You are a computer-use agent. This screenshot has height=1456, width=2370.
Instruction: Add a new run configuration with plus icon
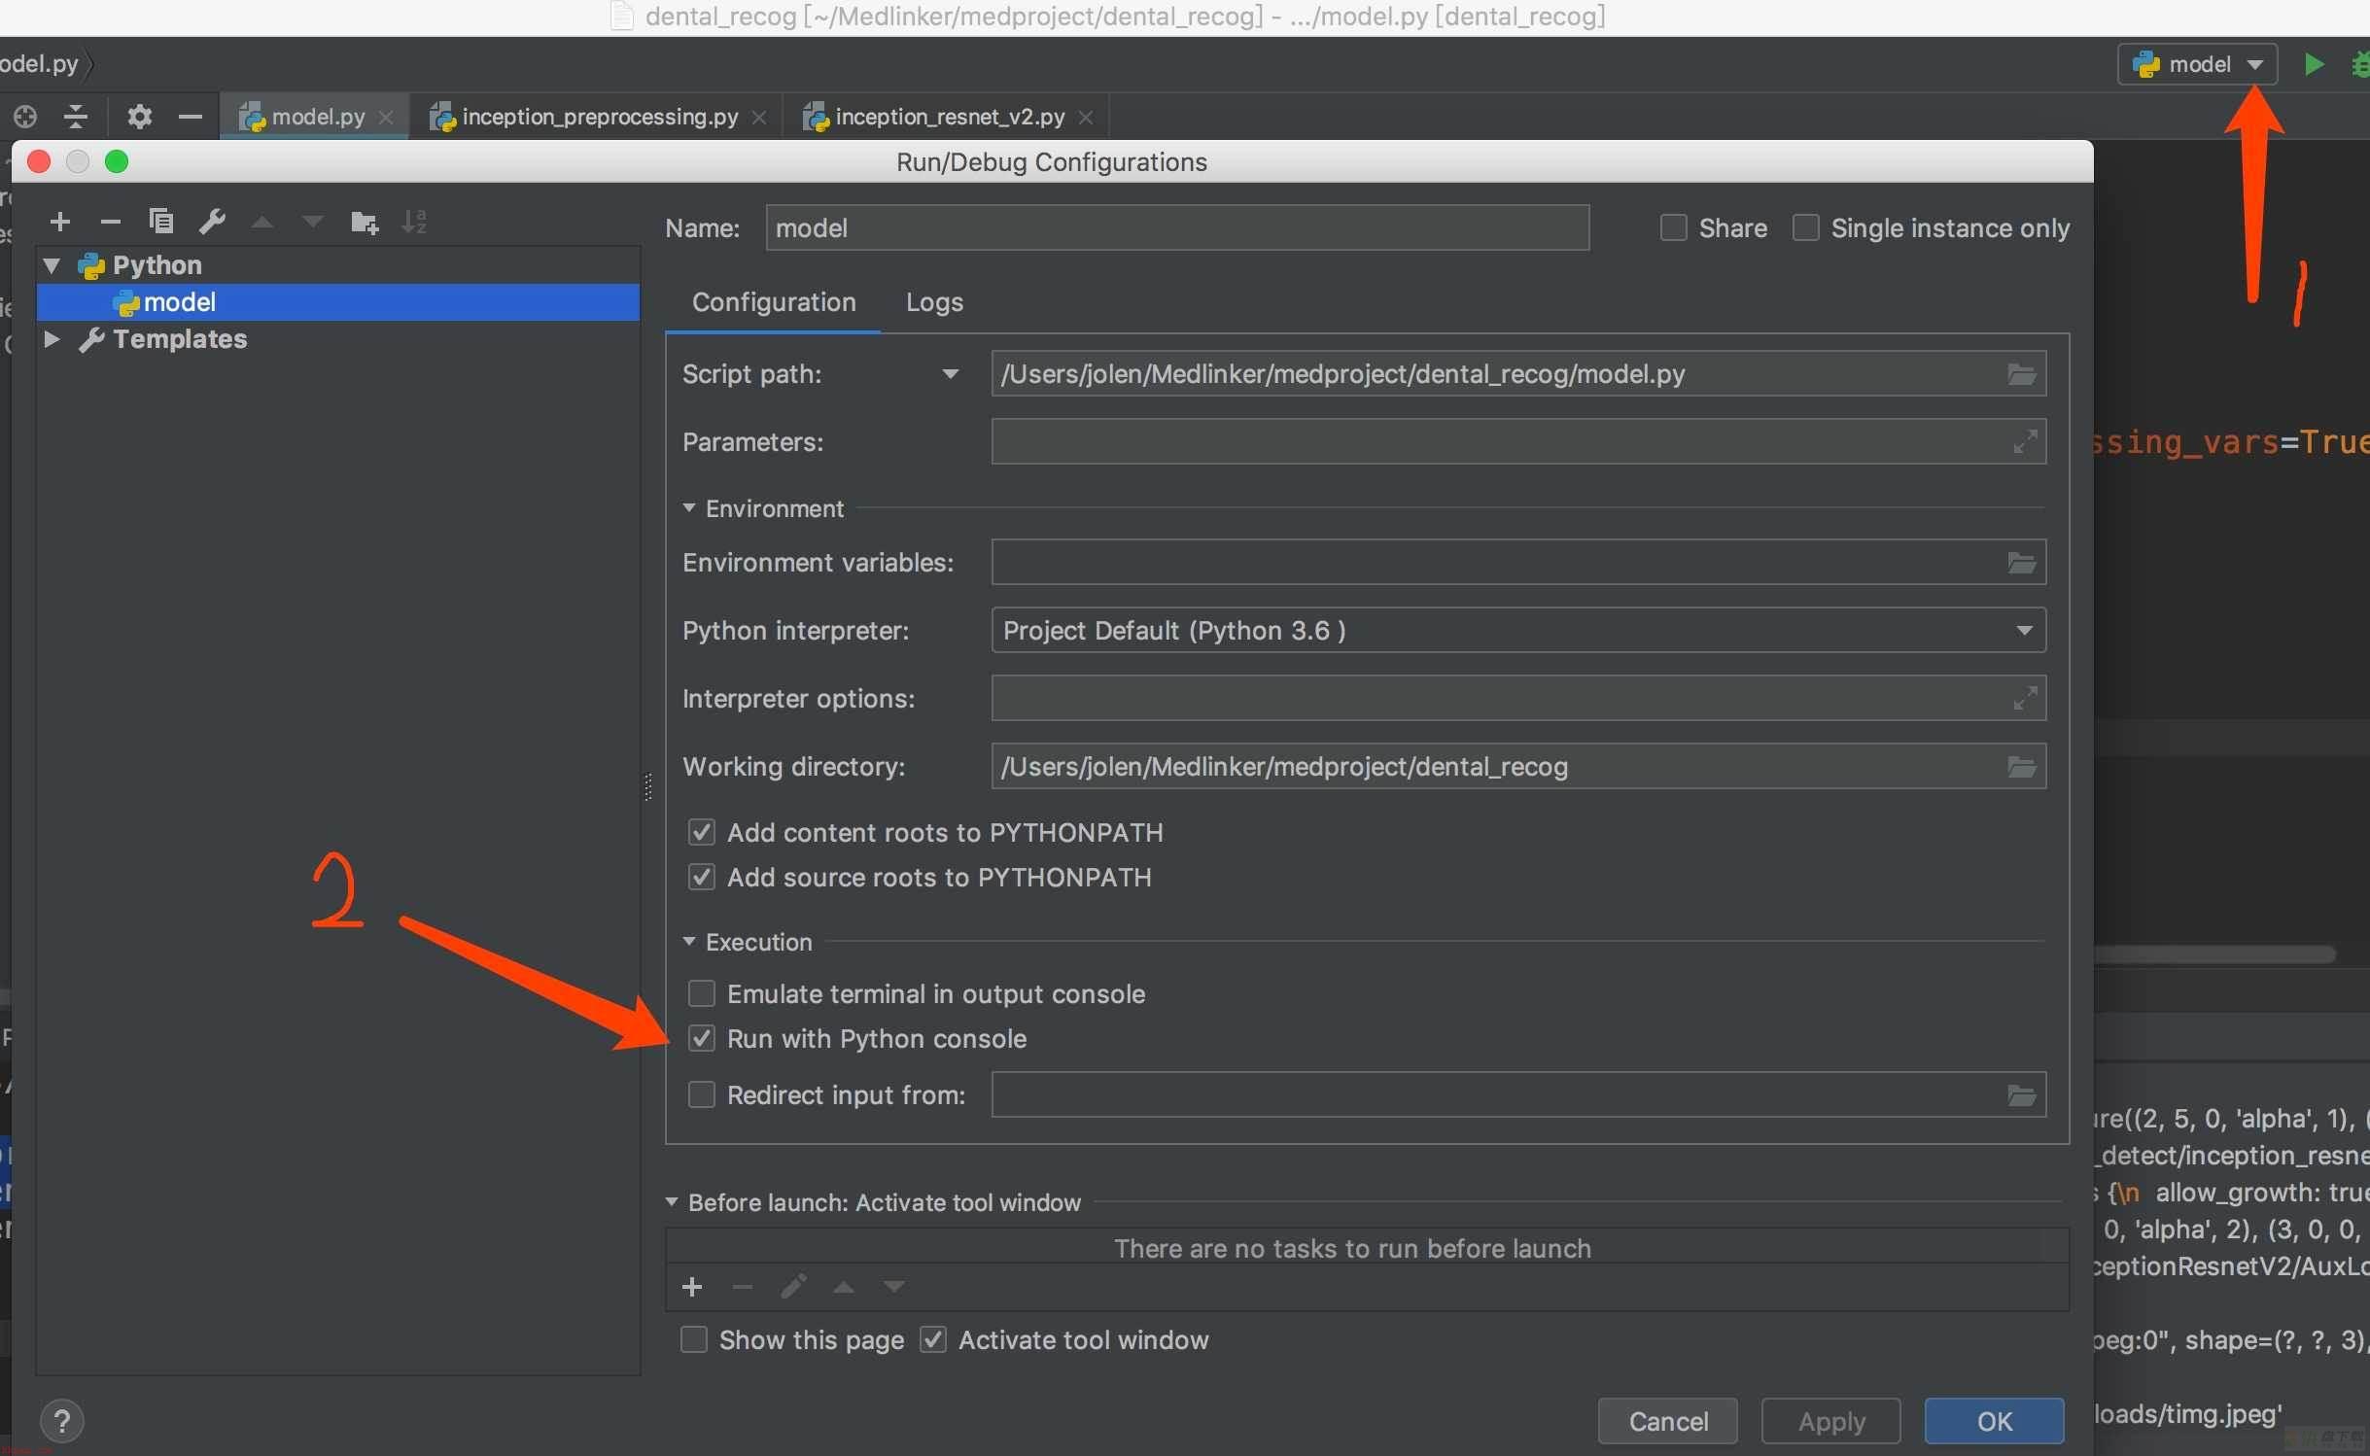click(60, 222)
